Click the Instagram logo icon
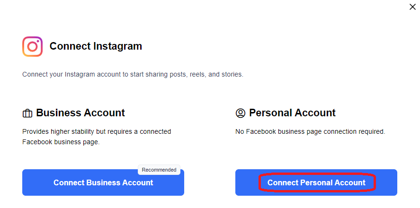 coord(33,46)
